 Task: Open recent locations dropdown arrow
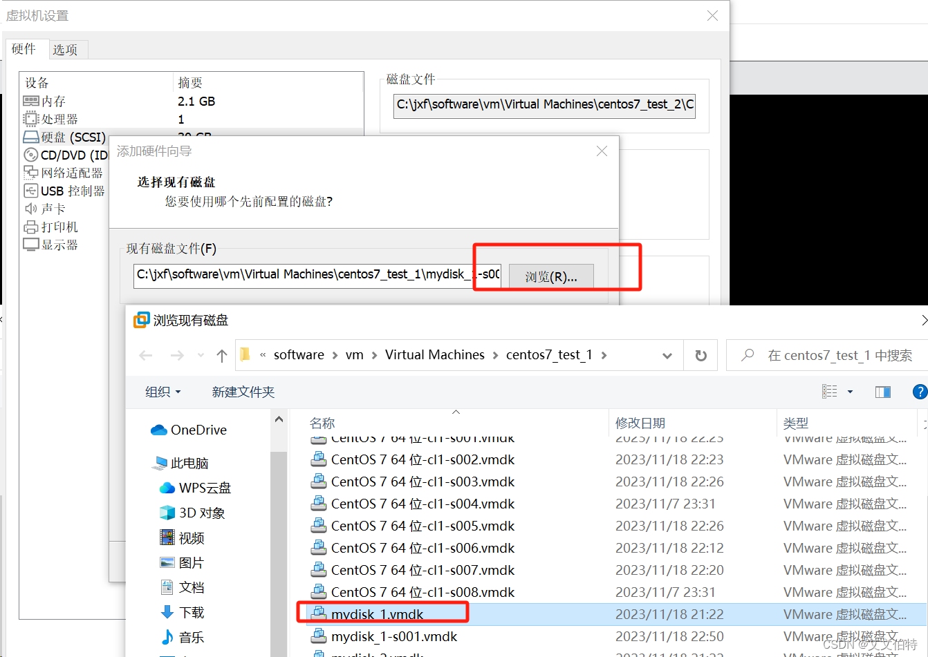[201, 355]
